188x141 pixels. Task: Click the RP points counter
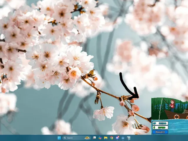(160, 123)
